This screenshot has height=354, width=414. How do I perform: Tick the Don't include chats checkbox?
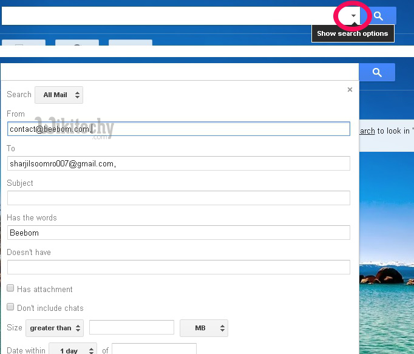tap(11, 308)
